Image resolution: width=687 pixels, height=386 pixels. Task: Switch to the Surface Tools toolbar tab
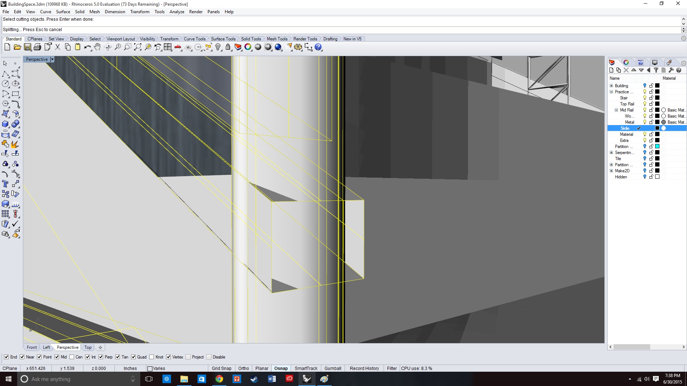(223, 39)
